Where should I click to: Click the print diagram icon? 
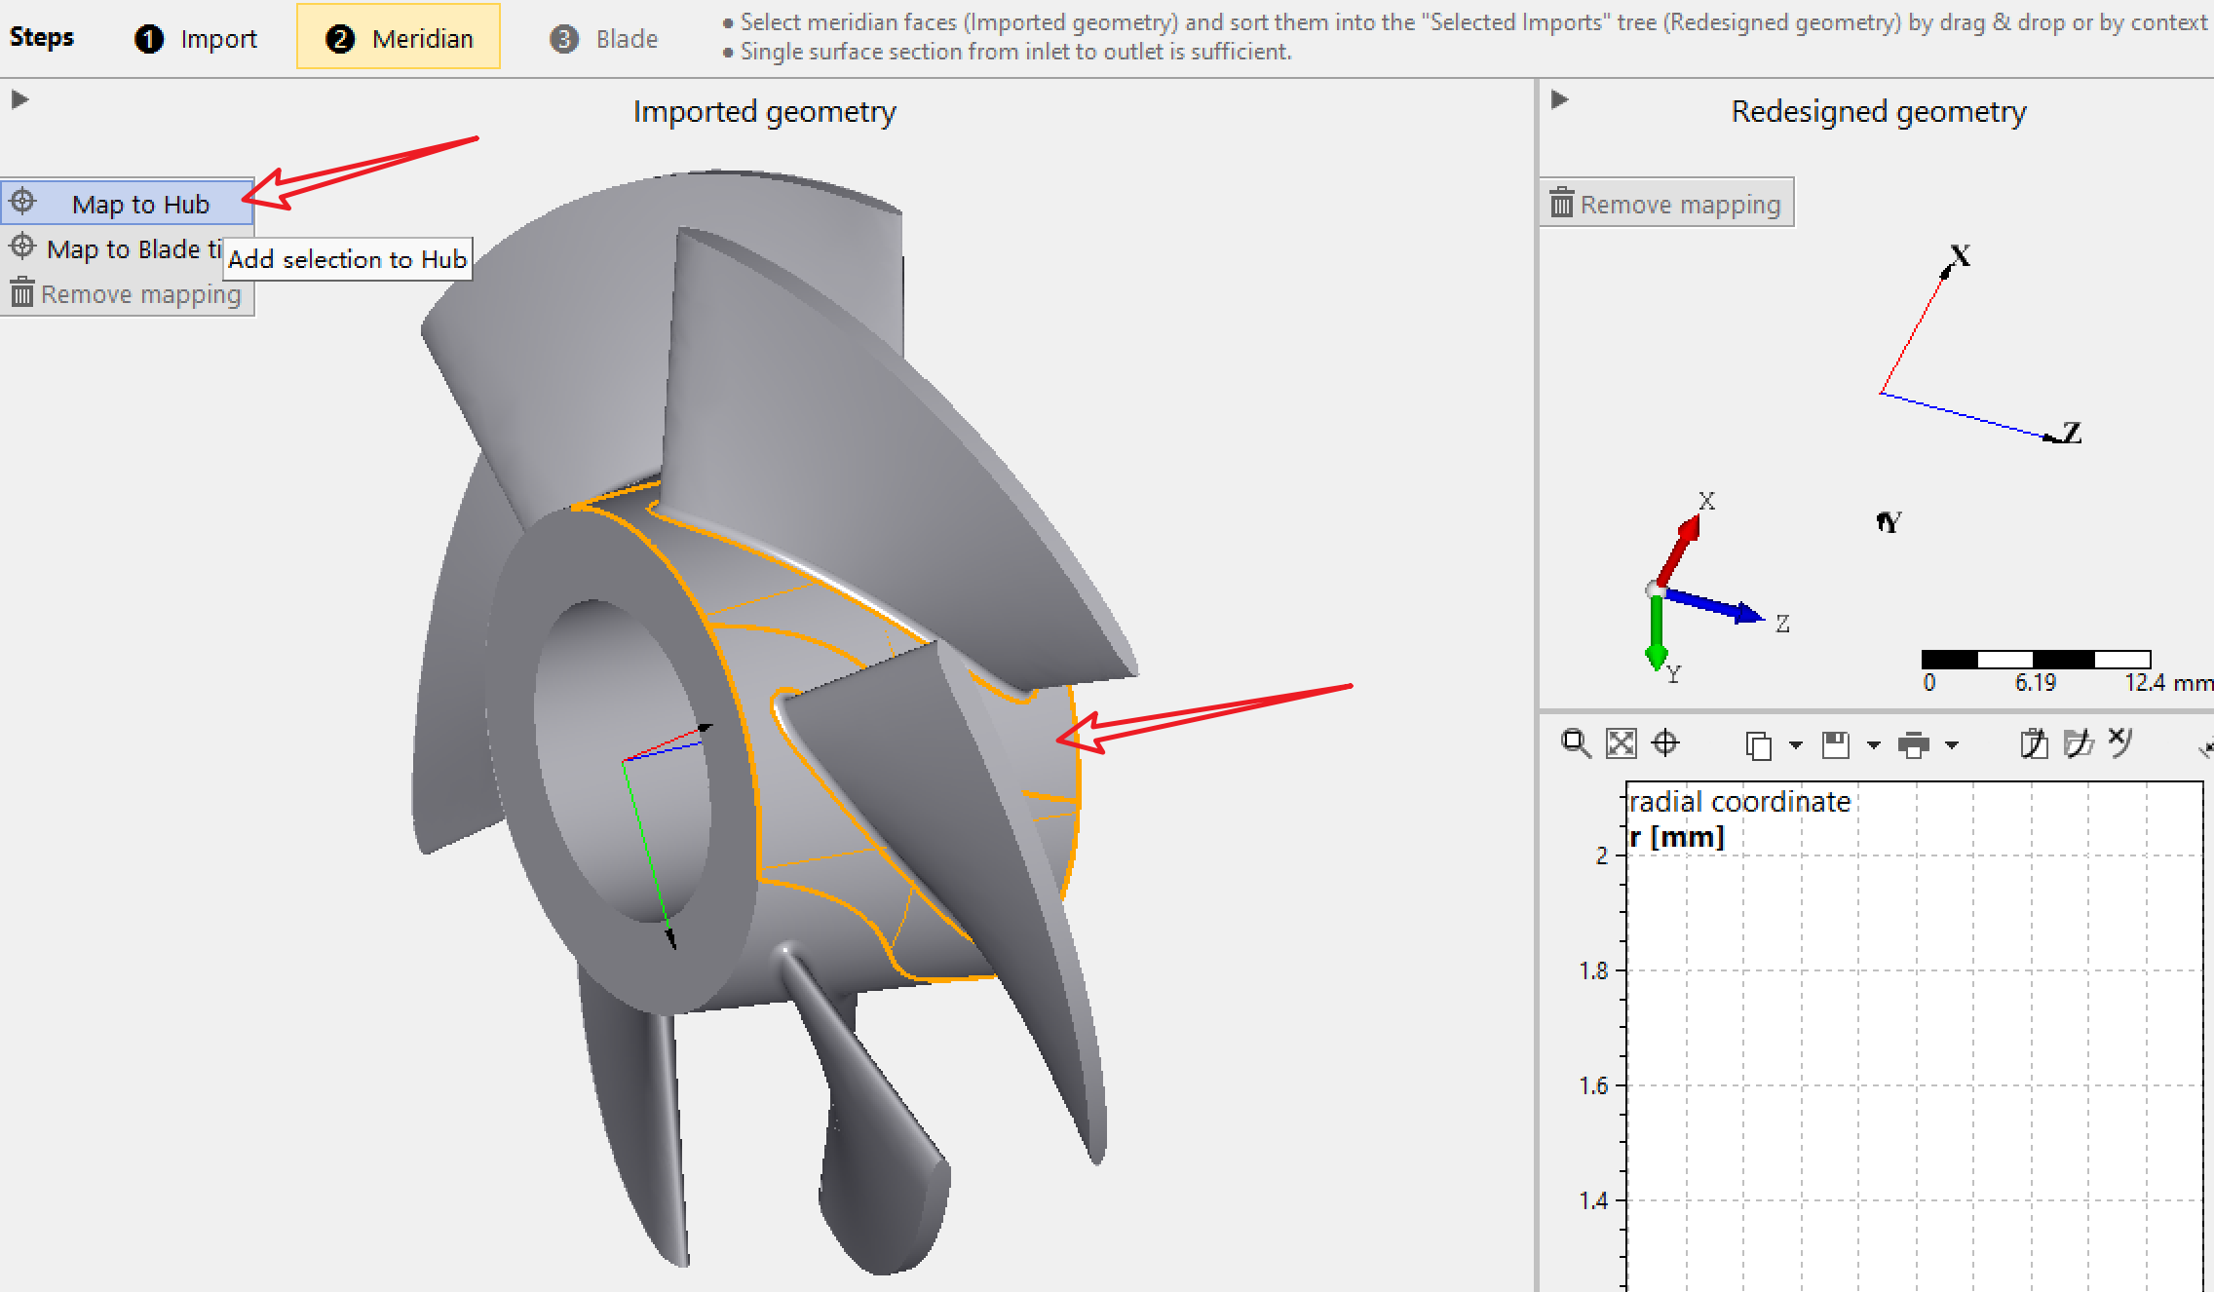pyautogui.click(x=1913, y=745)
